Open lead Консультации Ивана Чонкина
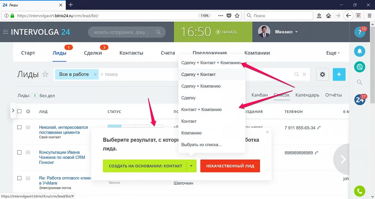Image resolution: width=375 pixels, height=199 pixels. point(62,157)
